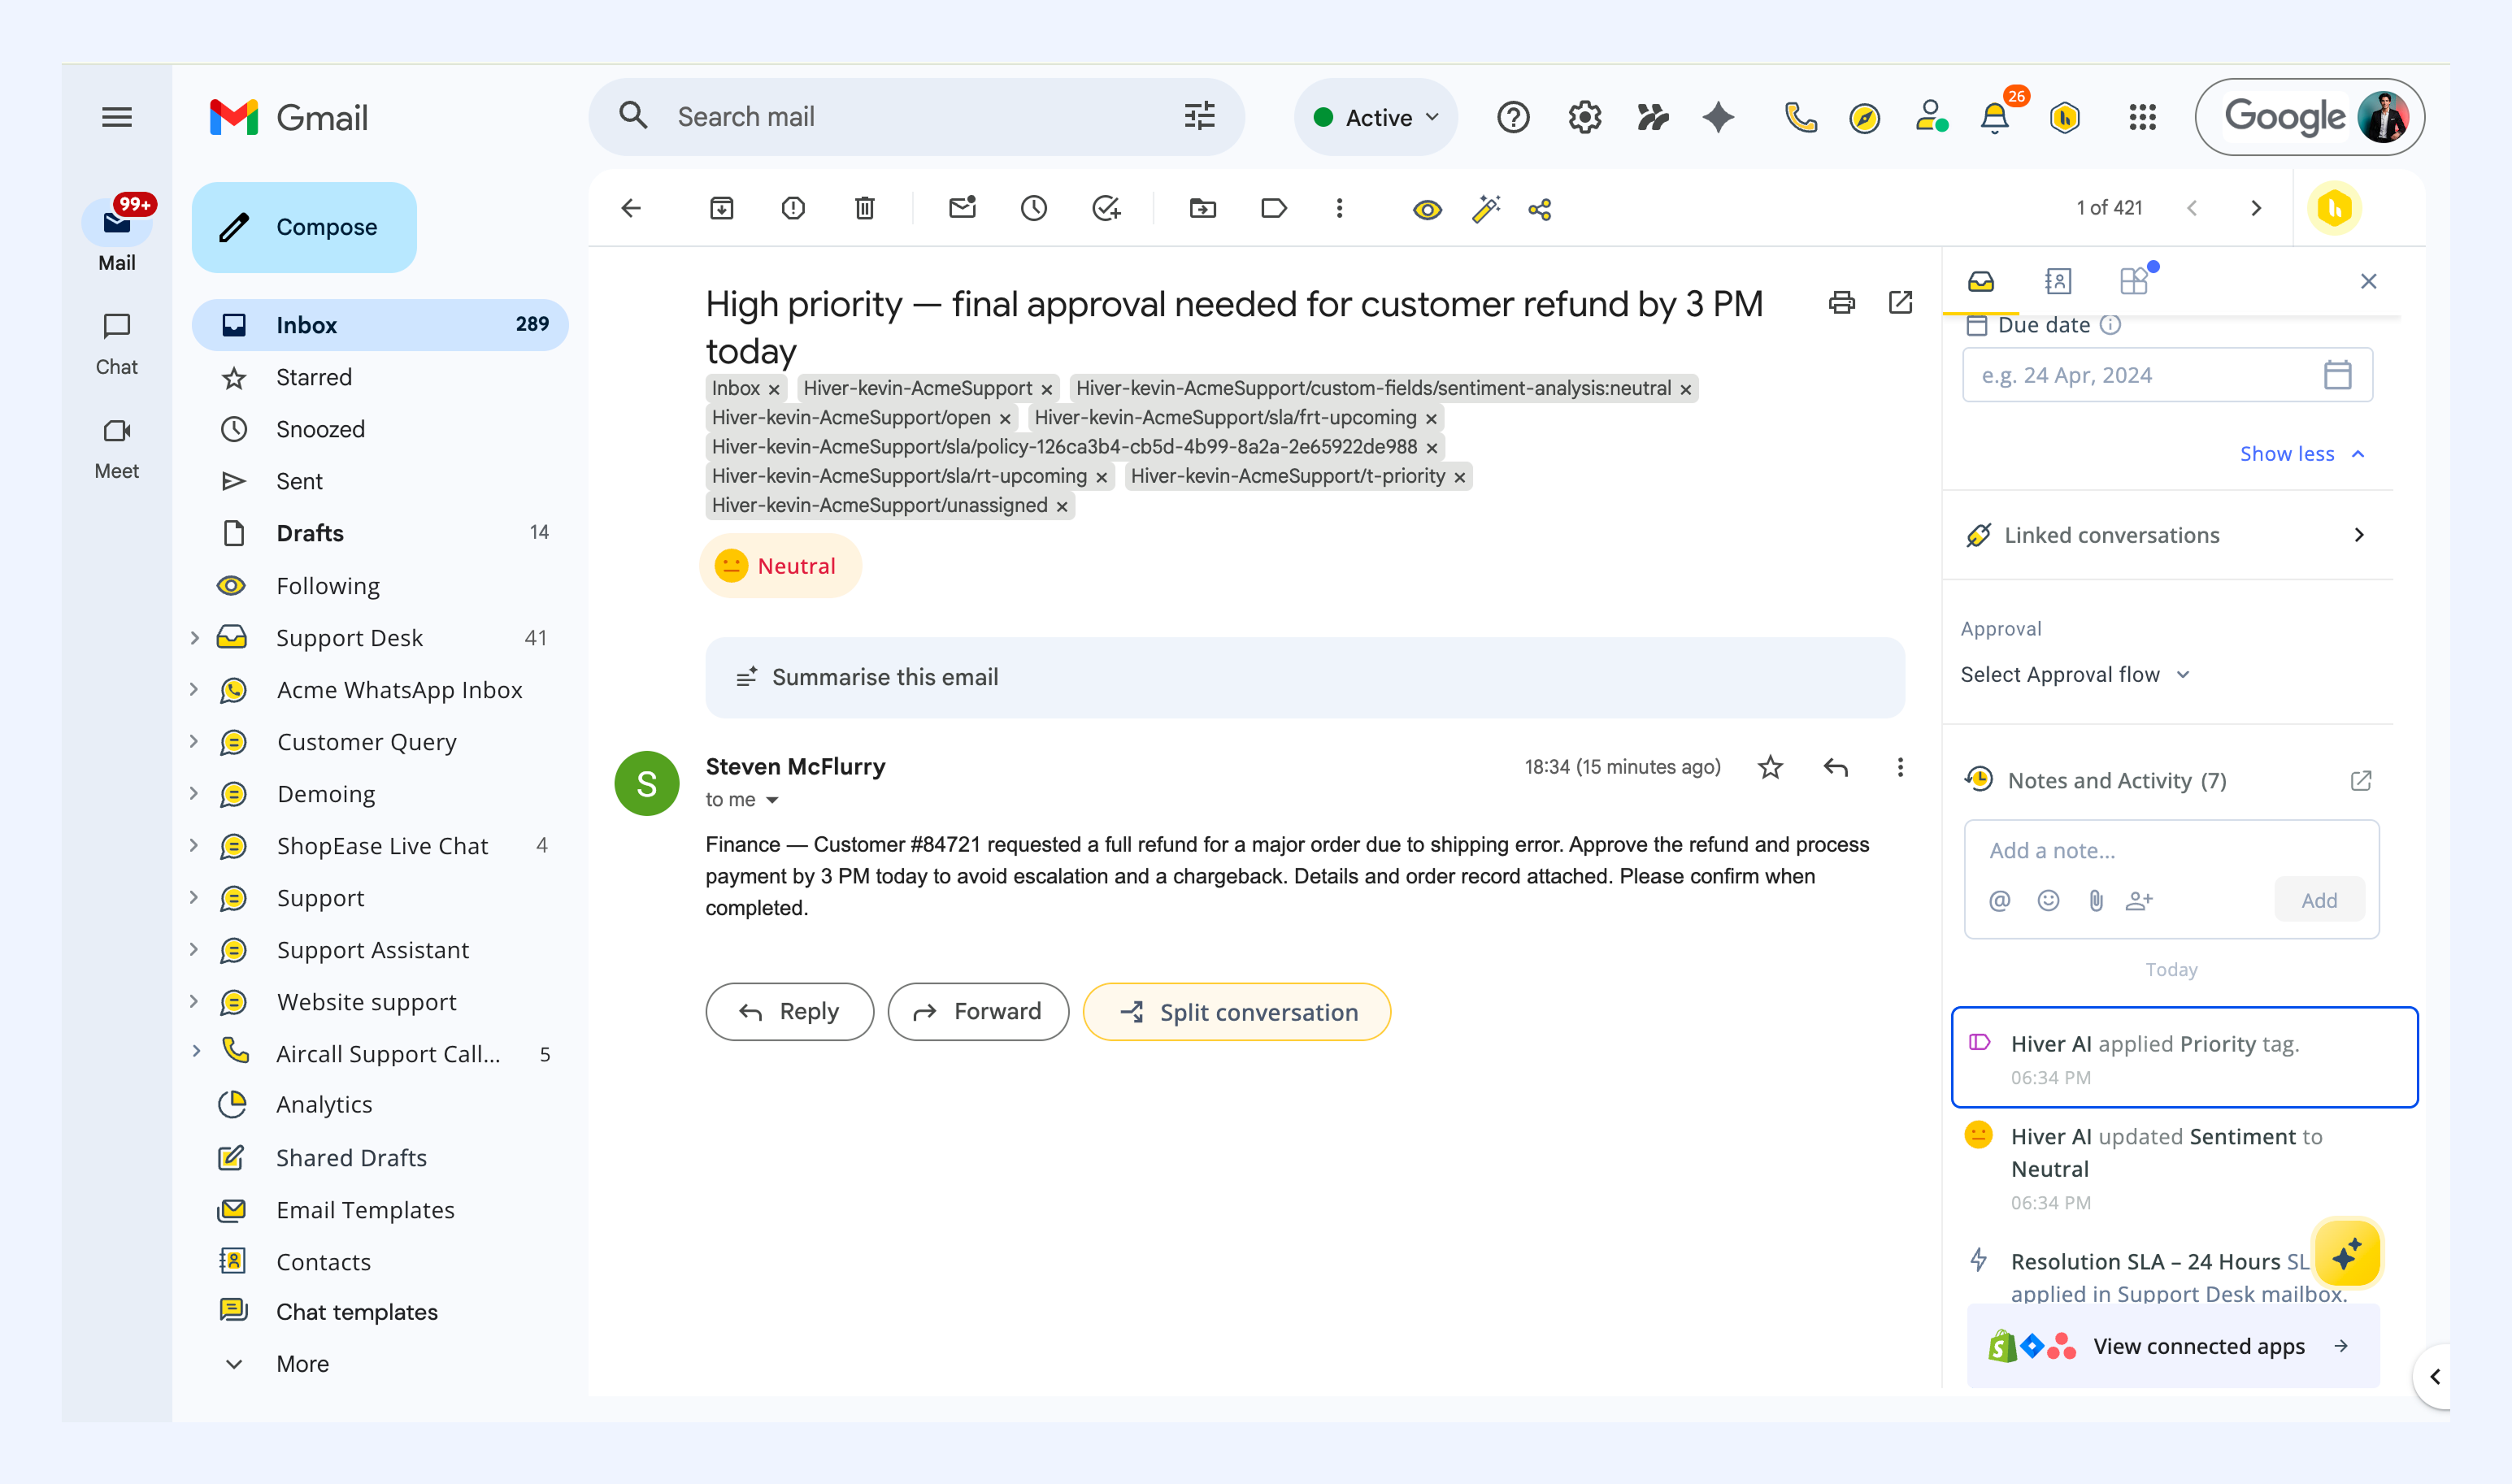Snooze the email with the clock icon
2512x1484 pixels.
(x=1034, y=208)
